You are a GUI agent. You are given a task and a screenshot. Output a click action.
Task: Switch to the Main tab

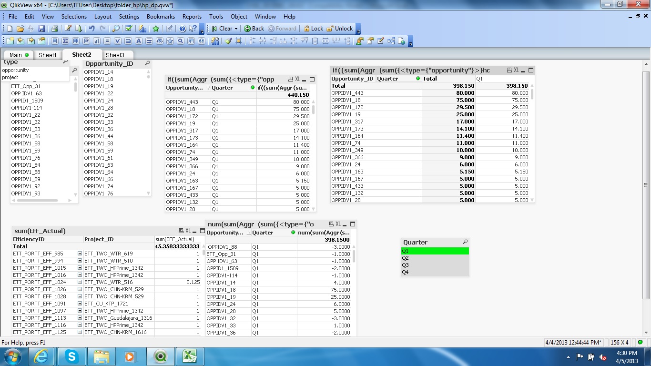tap(19, 55)
